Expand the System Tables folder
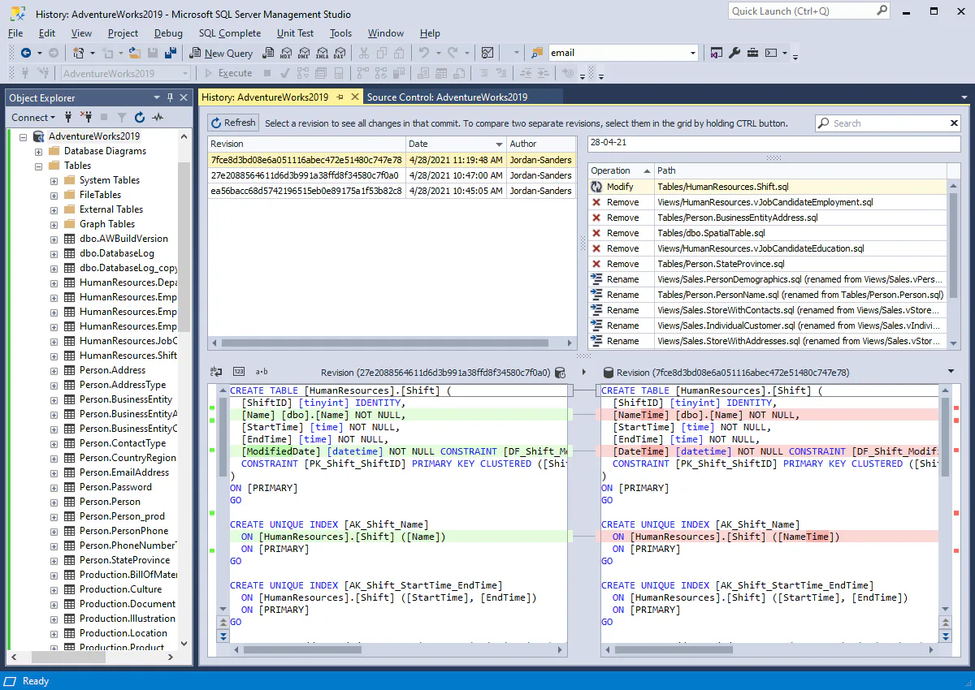The height and width of the screenshot is (690, 975). (54, 180)
